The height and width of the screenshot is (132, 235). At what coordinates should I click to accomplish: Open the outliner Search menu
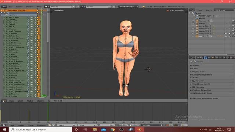(x=209, y=10)
